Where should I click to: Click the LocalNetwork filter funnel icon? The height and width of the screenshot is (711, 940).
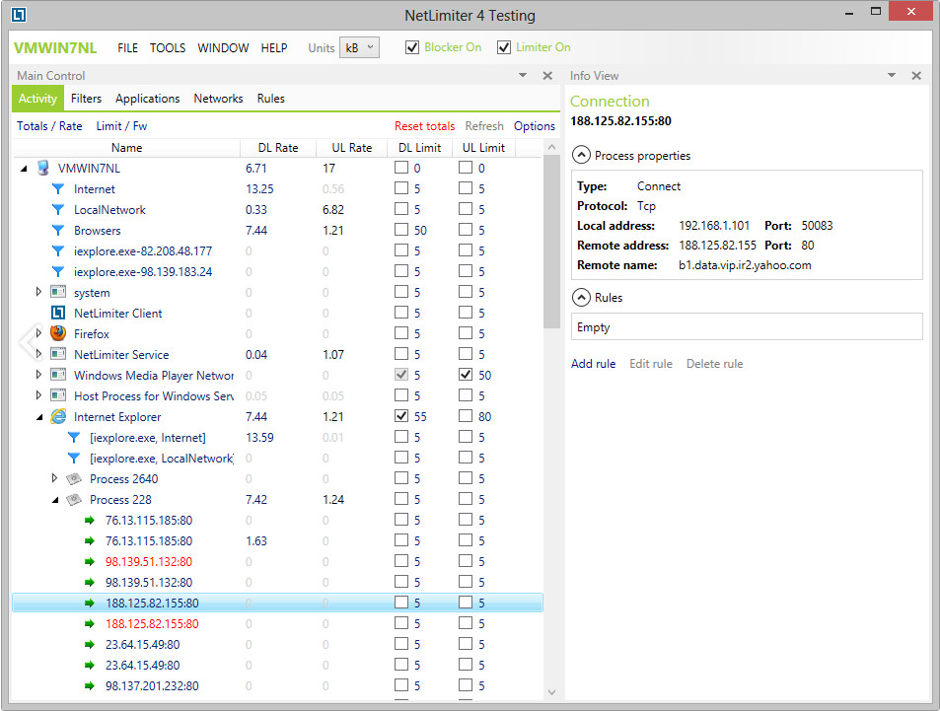58,209
